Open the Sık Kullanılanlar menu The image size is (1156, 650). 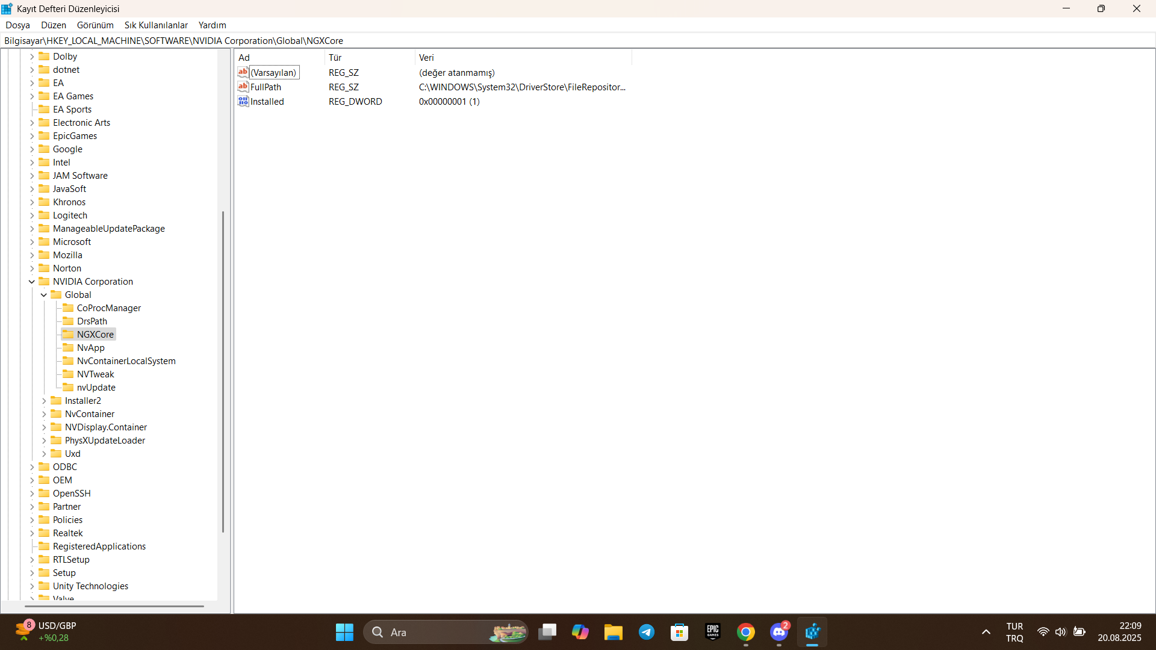pyautogui.click(x=156, y=25)
